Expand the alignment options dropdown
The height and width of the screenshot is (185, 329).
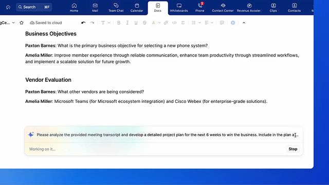pyautogui.click(x=212, y=23)
